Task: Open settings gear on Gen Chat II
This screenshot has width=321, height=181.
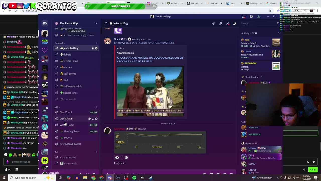Action: (x=96, y=119)
